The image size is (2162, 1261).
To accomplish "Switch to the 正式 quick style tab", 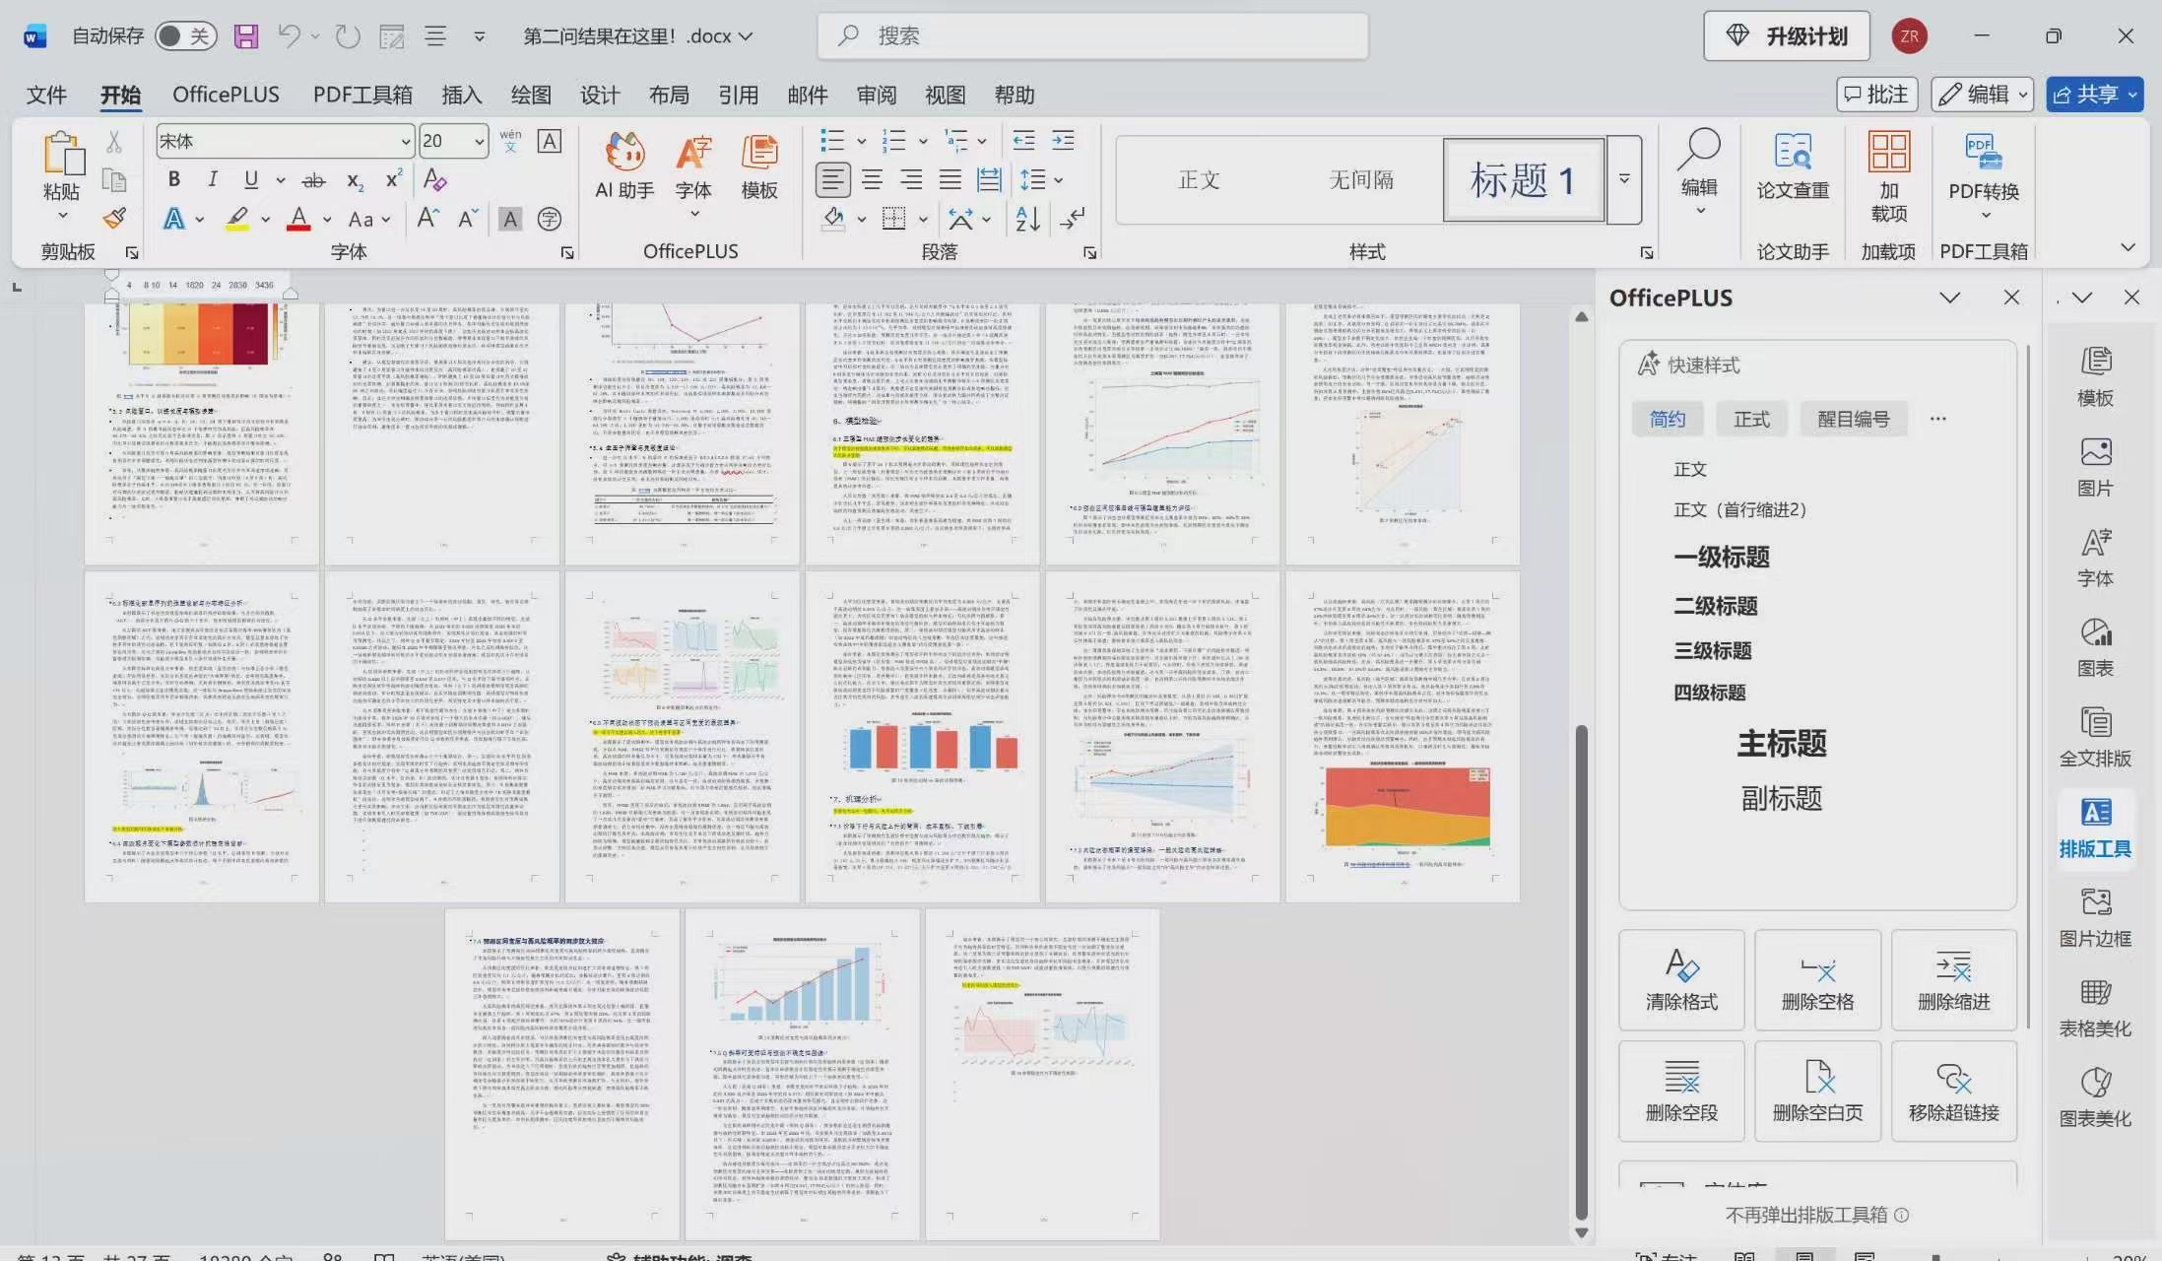I will click(1751, 419).
